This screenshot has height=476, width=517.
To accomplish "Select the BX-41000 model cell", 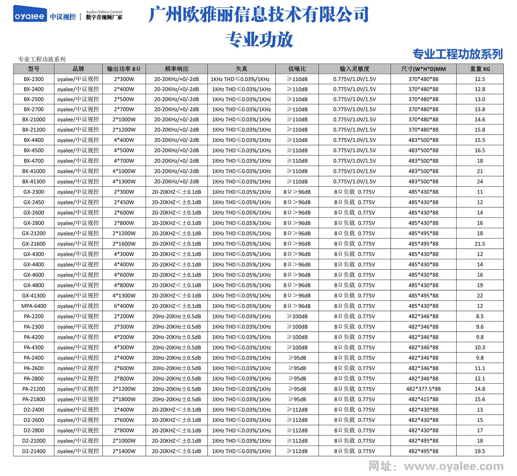I will coord(34,171).
